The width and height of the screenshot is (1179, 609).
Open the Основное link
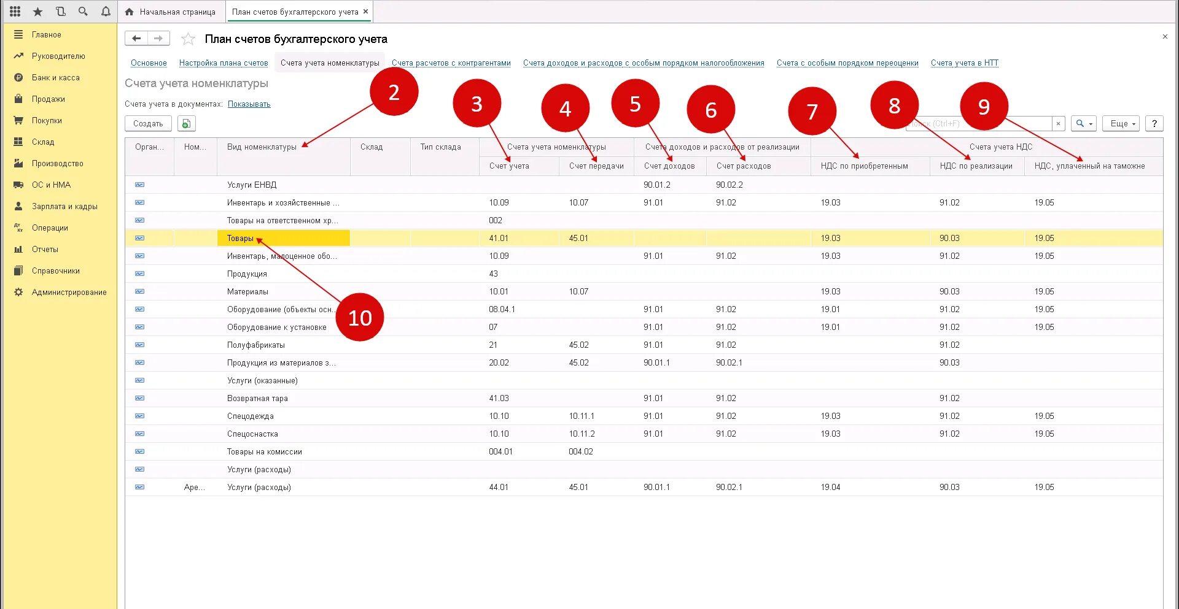[x=149, y=63]
